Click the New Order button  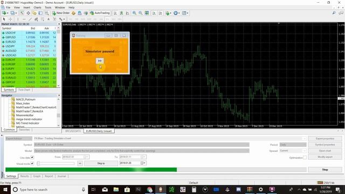[x=61, y=13]
